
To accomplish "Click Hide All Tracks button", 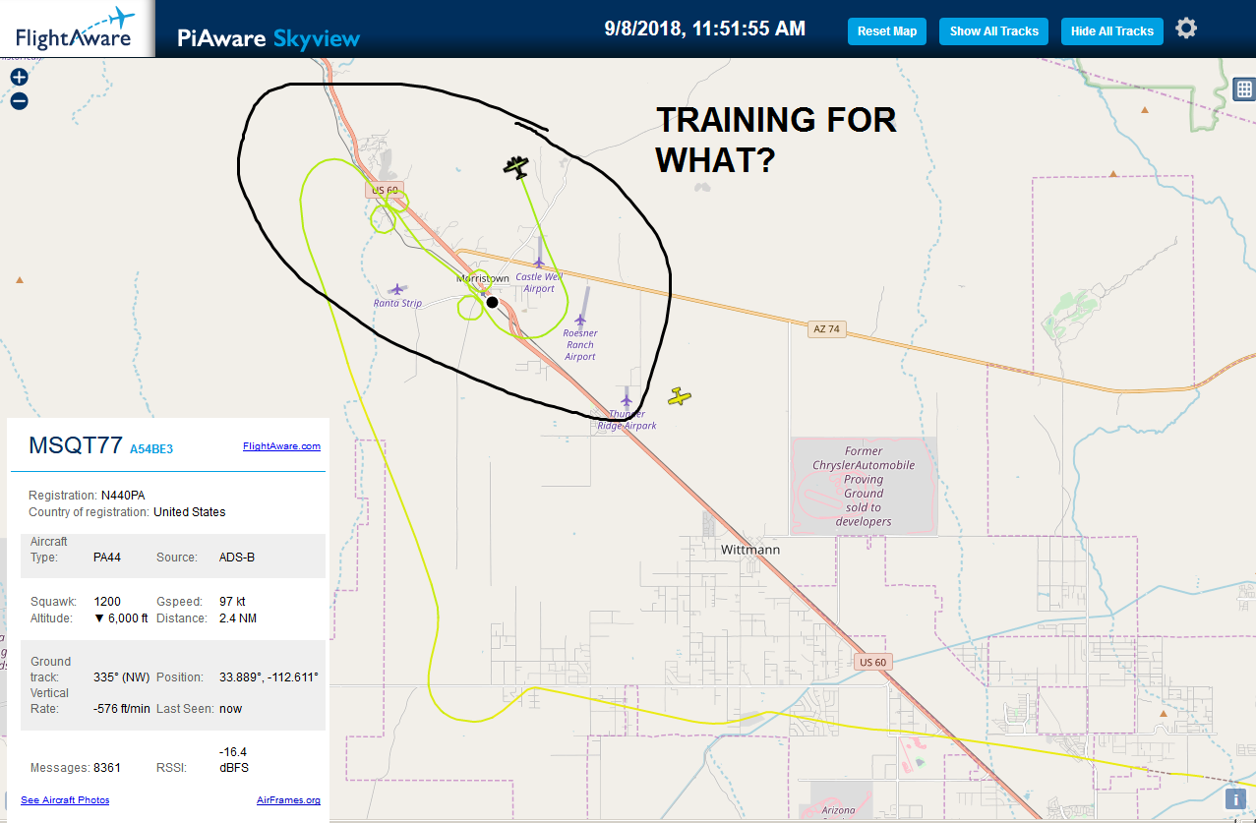I will pos(1112,31).
